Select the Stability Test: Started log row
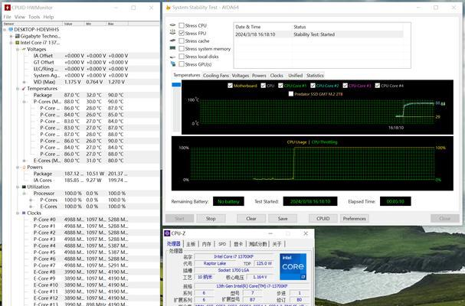465x306 pixels. 319,34
